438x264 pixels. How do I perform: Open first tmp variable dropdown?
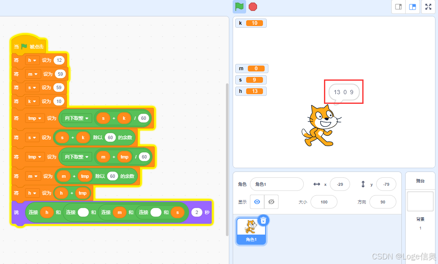click(35, 118)
